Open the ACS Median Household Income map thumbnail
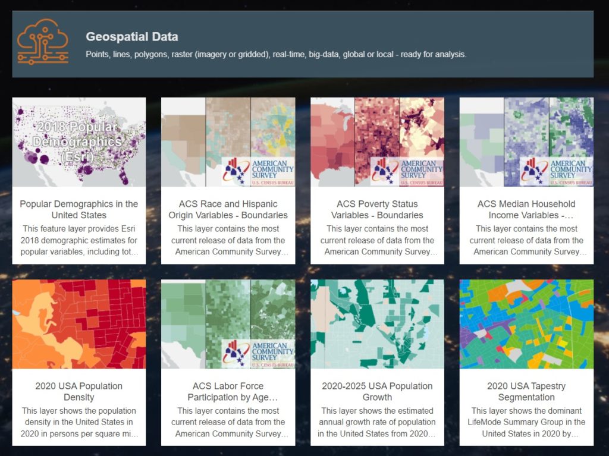Screen dimensions: 609x456 (526, 141)
